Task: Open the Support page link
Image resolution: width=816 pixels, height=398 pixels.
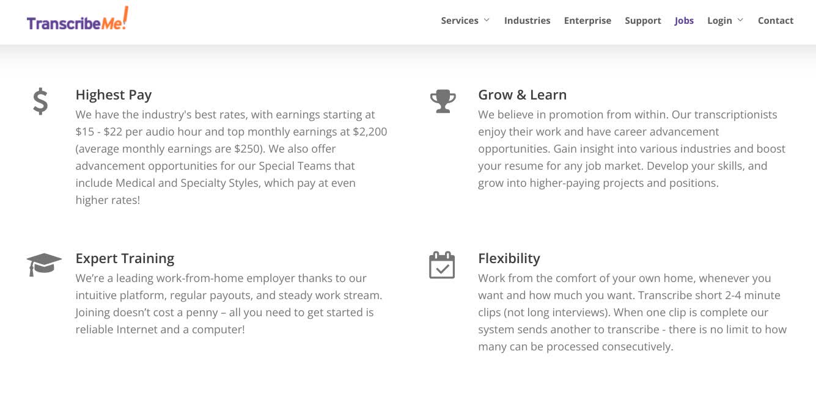Action: [x=643, y=21]
